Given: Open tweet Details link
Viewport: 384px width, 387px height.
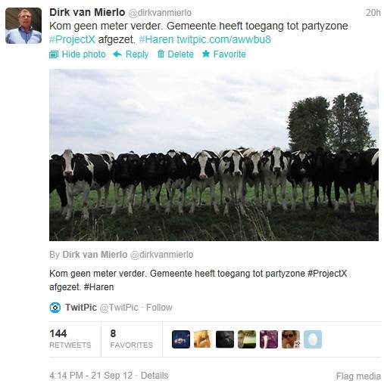Looking at the screenshot, I should [x=155, y=376].
